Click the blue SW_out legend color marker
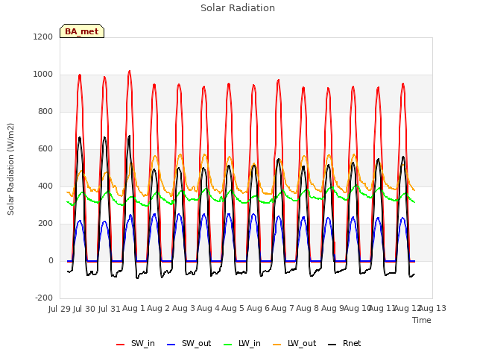The image size is (477, 358). 171,345
